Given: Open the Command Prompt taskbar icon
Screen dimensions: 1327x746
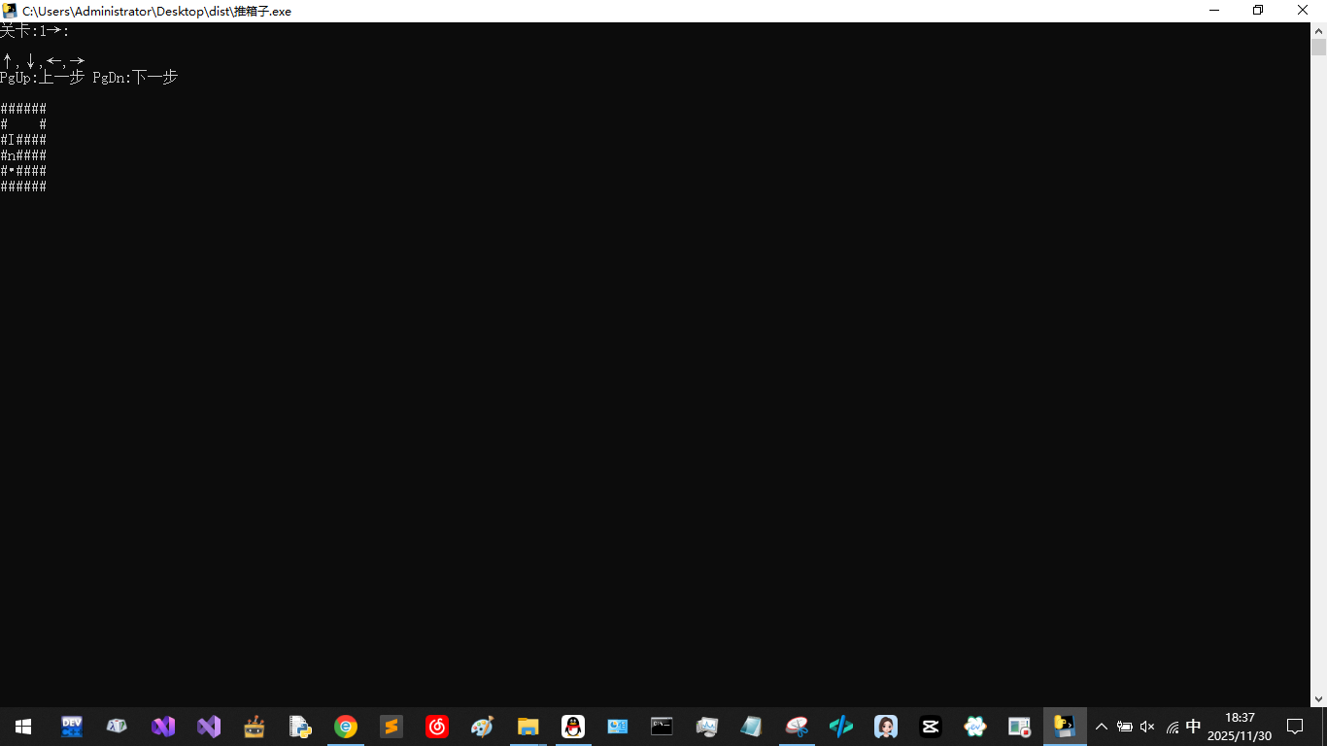Looking at the screenshot, I should [662, 727].
